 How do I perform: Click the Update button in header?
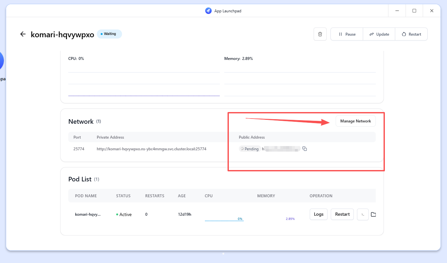coord(379,34)
